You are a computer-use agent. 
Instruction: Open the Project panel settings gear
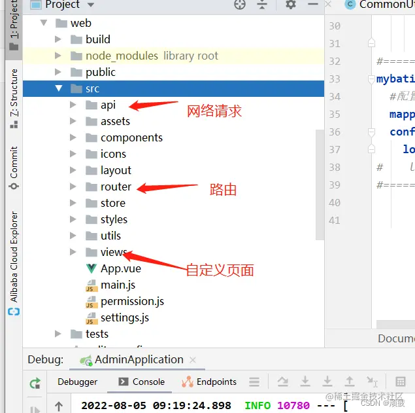pos(291,5)
